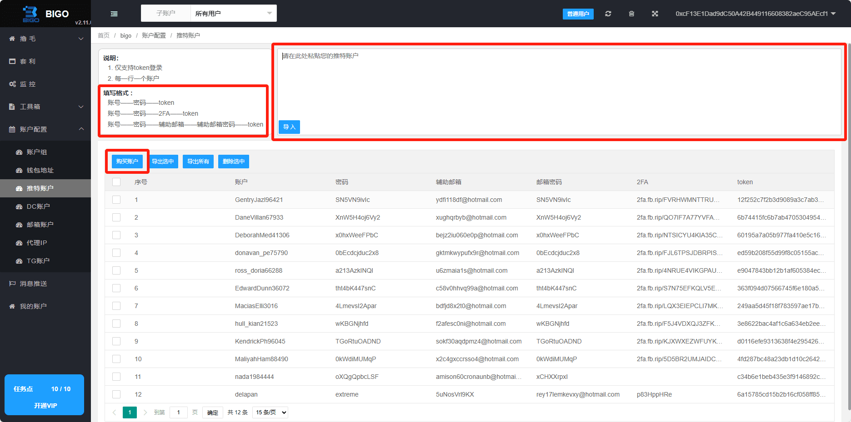Click the fullscreen expand icon

click(x=655, y=14)
